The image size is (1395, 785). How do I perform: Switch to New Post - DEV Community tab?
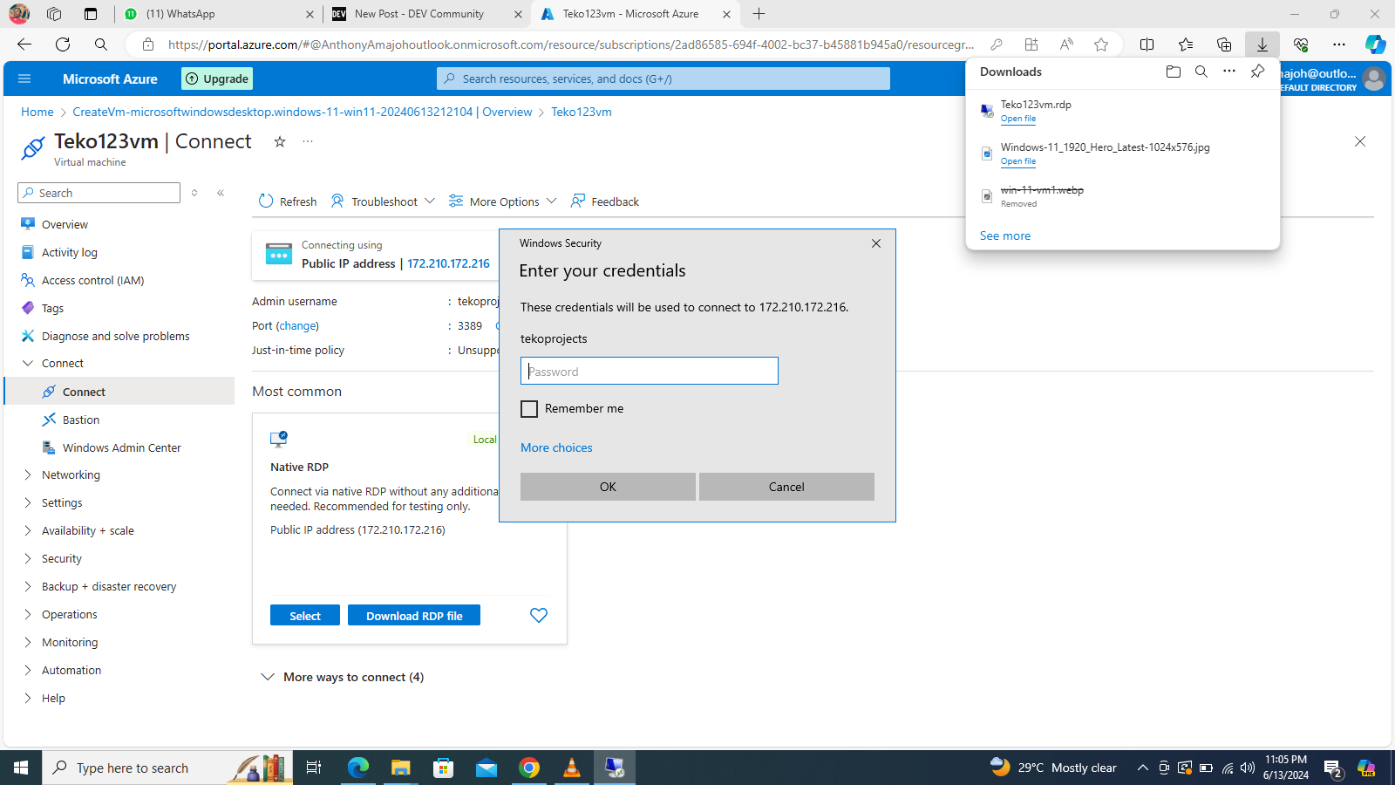tap(426, 14)
